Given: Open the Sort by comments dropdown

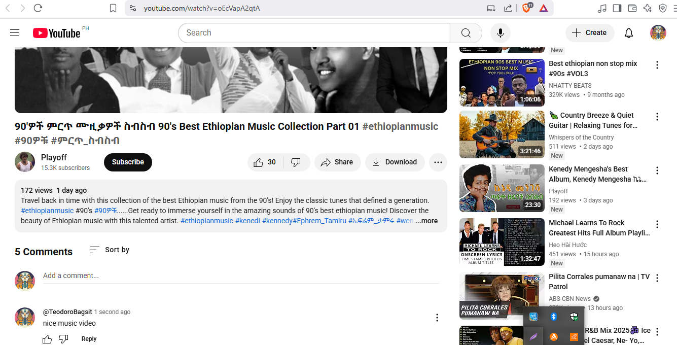Looking at the screenshot, I should (x=110, y=250).
